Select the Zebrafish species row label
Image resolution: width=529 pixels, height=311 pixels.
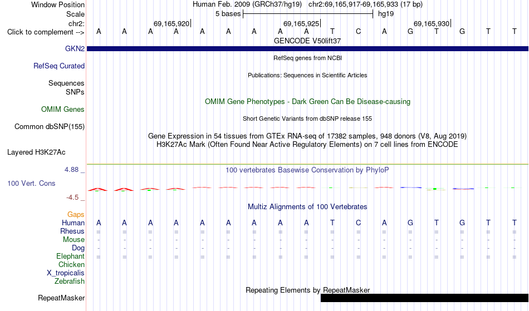(x=70, y=281)
